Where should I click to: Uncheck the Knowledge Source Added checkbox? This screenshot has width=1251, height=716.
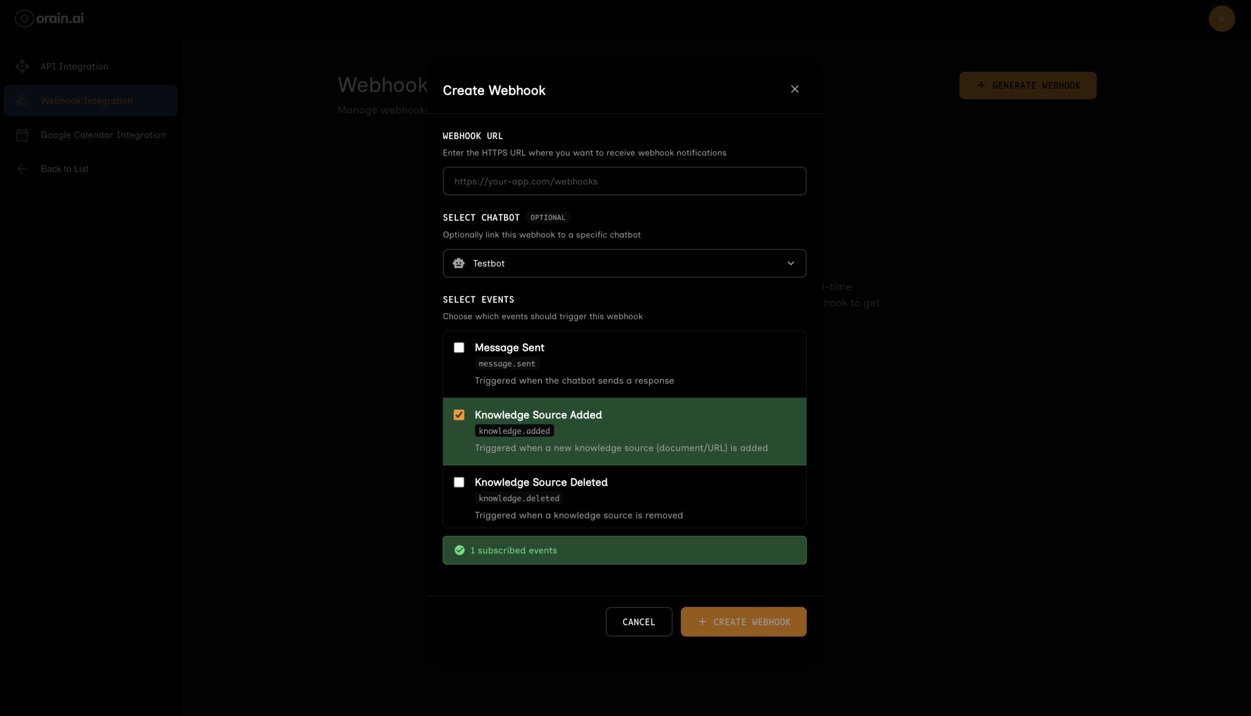(459, 415)
